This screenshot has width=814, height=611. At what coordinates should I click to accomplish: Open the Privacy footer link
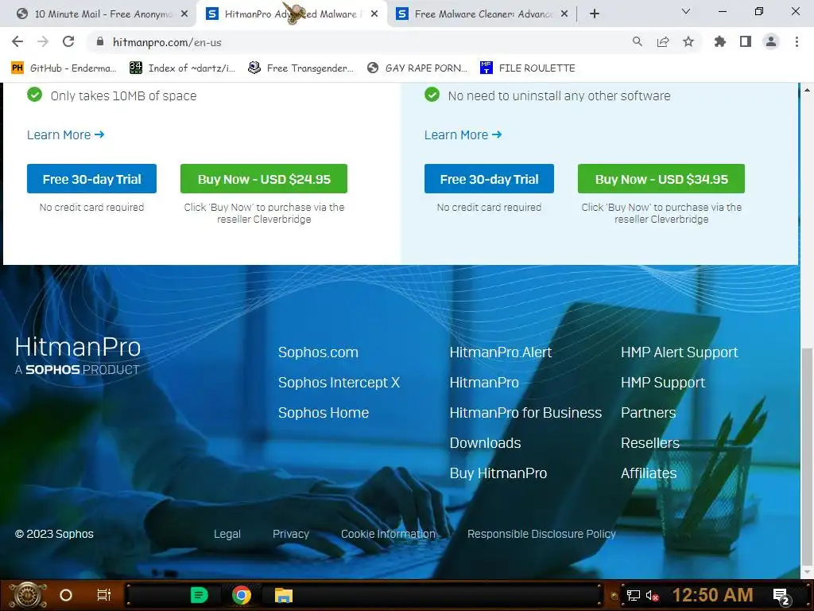coord(291,534)
